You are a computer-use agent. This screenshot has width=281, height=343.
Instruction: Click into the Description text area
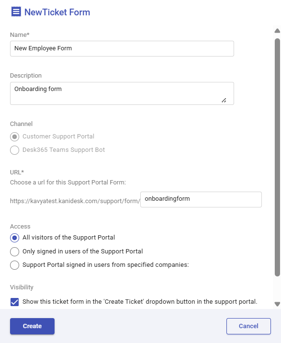(122, 93)
